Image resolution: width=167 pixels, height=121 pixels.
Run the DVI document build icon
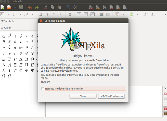tap(118, 7)
